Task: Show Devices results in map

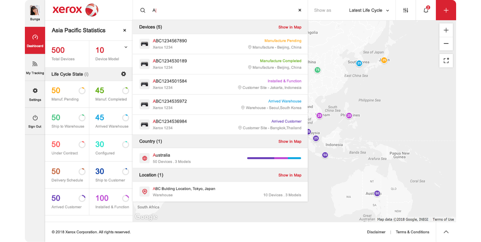Action: [x=289, y=27]
